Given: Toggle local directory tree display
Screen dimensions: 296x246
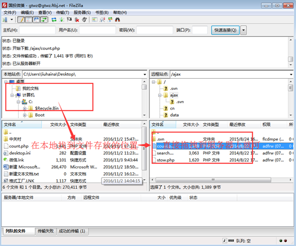Looking at the screenshot, I should tap(29, 19).
